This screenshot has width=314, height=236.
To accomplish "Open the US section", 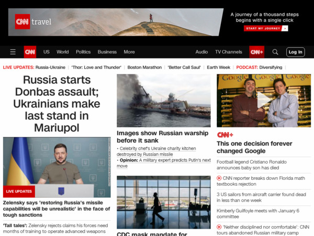I will tap(46, 52).
